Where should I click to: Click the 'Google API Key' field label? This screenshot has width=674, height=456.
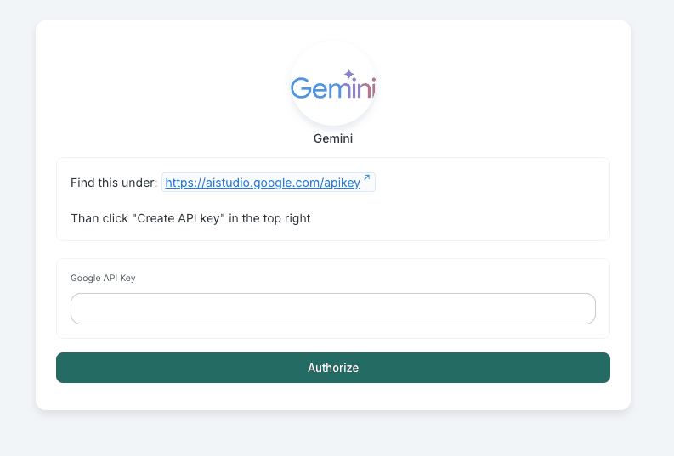point(103,279)
